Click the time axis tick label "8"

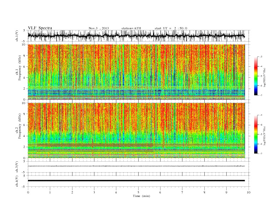pos(204,192)
